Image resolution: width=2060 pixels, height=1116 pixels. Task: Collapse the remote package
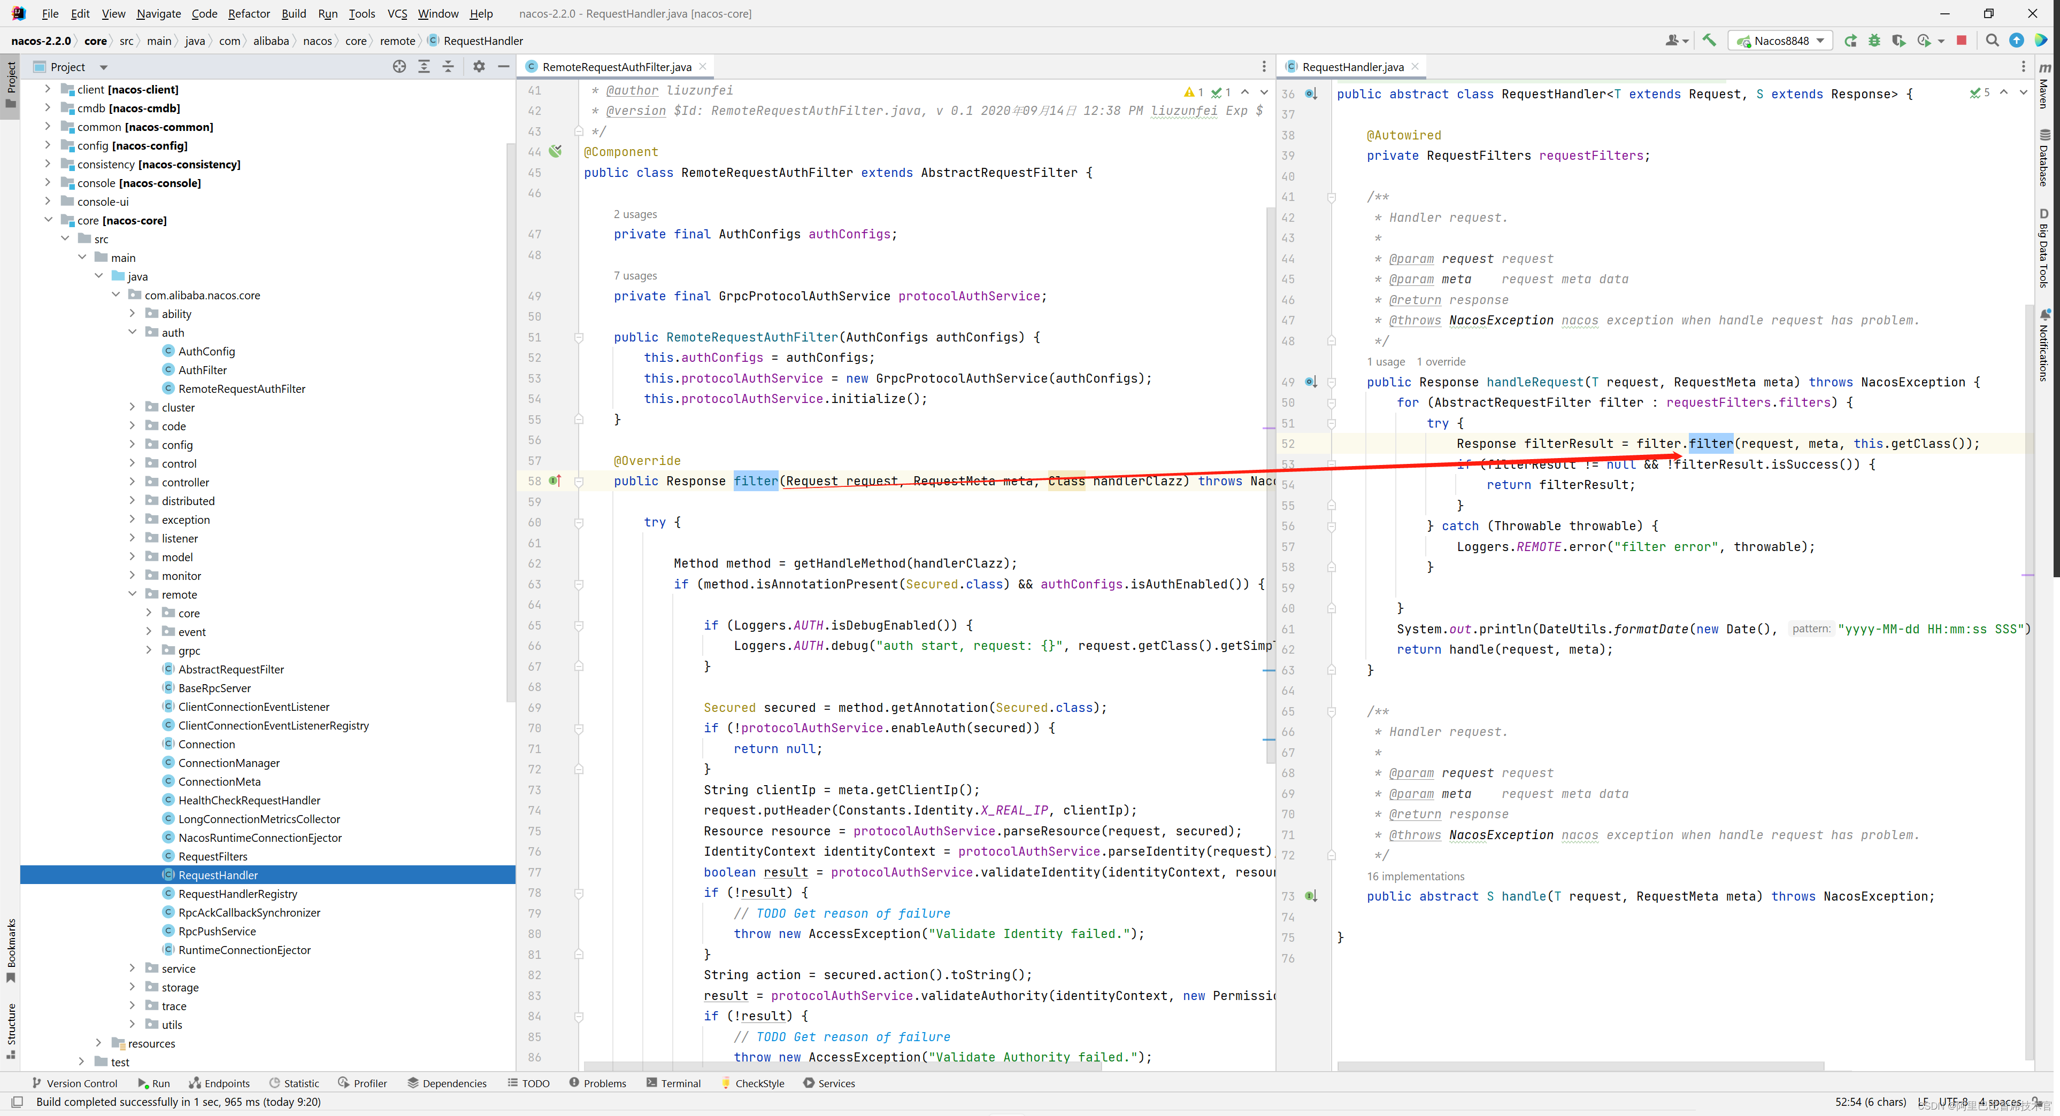(132, 594)
